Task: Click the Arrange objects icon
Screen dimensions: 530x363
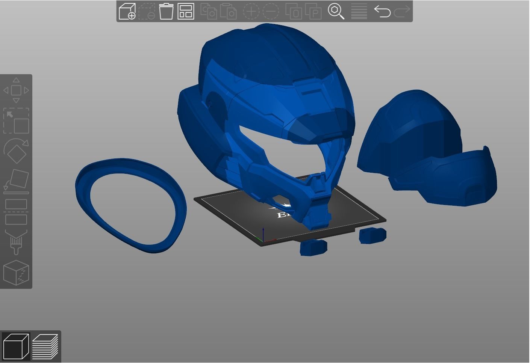Action: (x=186, y=11)
